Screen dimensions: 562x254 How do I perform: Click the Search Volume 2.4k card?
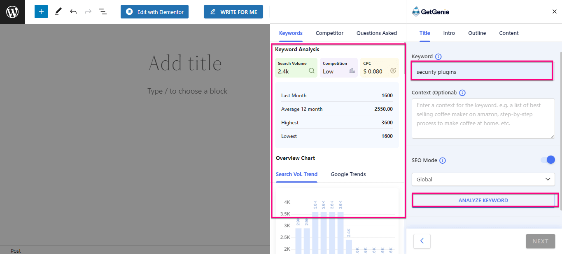coord(296,68)
